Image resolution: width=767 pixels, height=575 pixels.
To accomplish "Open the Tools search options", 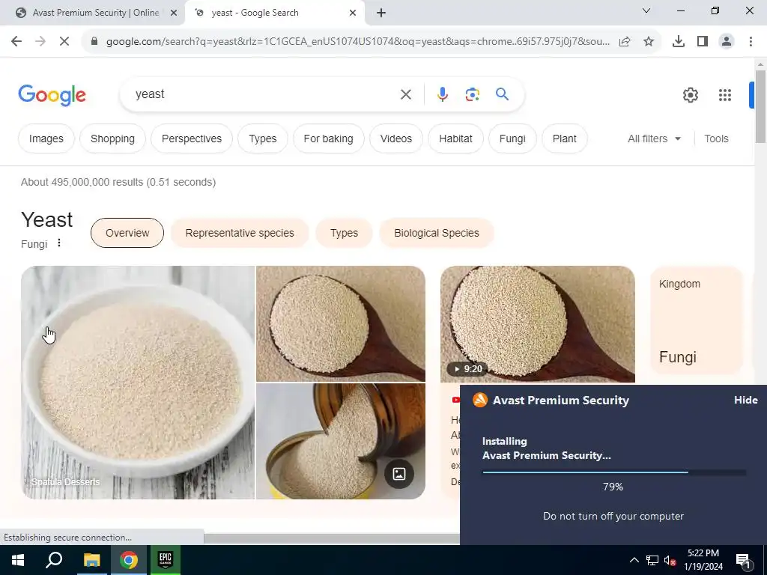I will click(716, 139).
